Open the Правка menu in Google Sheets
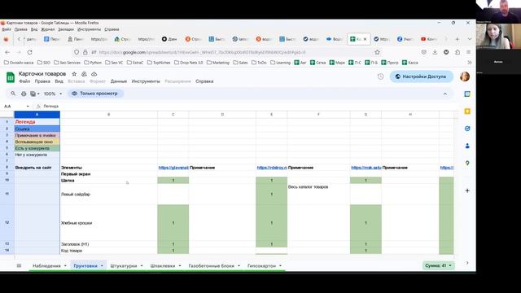521x293 pixels. click(42, 81)
